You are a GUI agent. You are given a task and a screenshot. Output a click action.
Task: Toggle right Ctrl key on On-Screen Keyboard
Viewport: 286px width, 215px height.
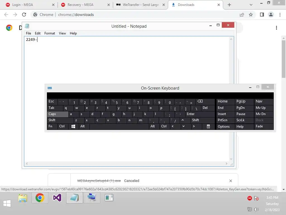tap(165, 126)
